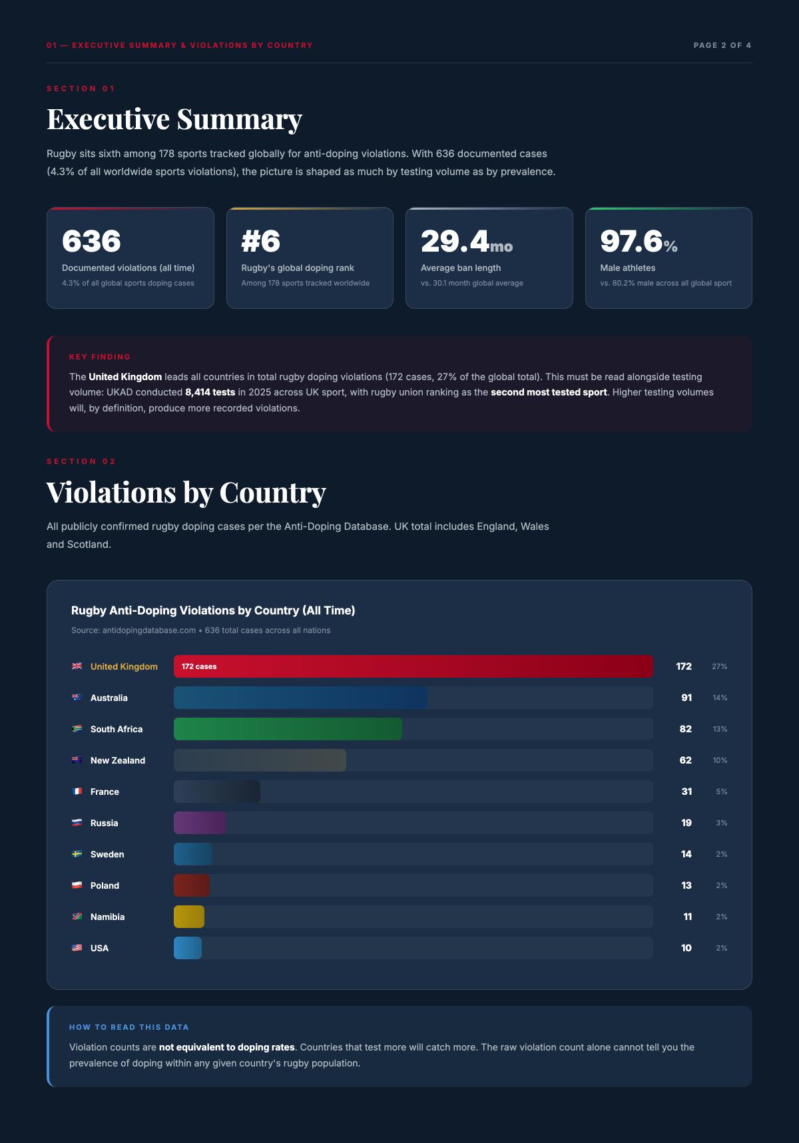Select the dark red Poland bar
The image size is (799, 1143).
[192, 885]
